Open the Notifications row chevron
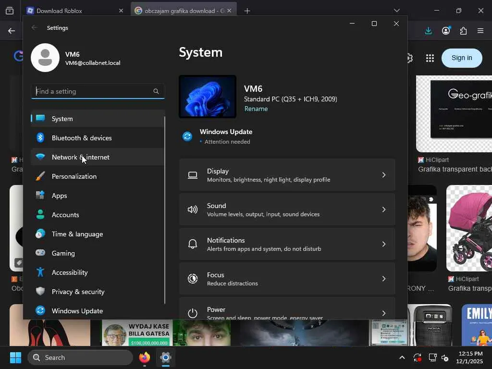Viewport: 492px width, 369px height. (x=383, y=244)
